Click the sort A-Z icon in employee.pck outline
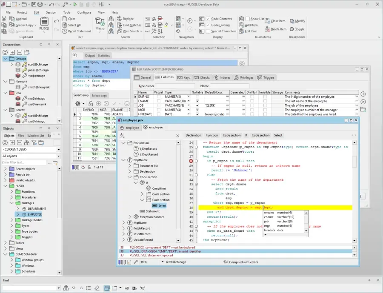This screenshot has height=293, width=383. [123, 136]
